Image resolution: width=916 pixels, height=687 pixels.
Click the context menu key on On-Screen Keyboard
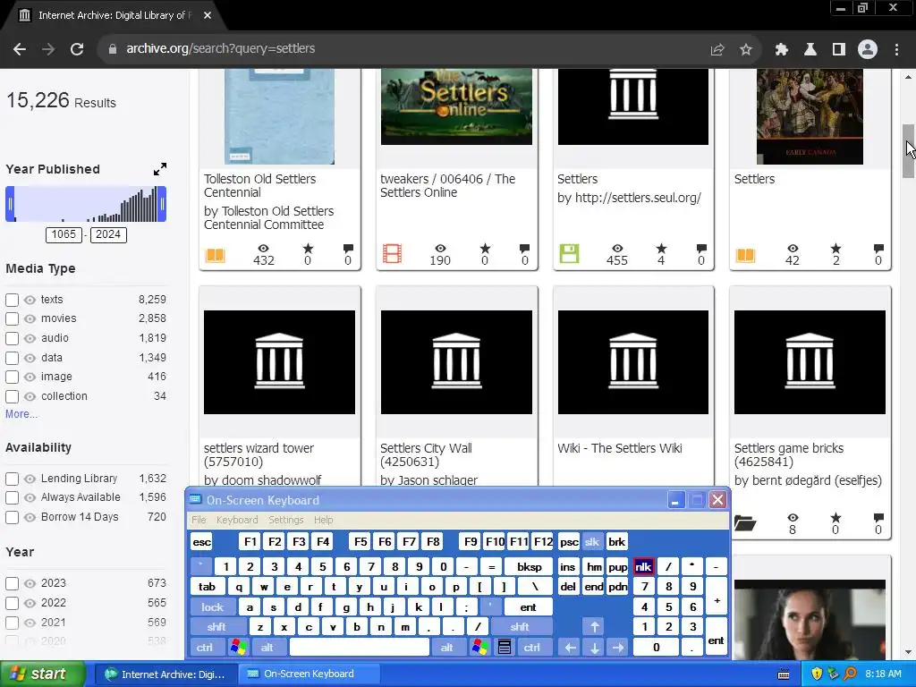[505, 648]
